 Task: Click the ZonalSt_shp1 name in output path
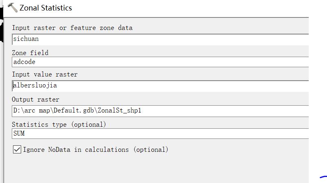point(119,111)
